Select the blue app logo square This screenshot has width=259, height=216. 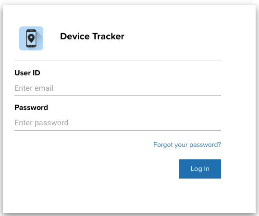(31, 38)
